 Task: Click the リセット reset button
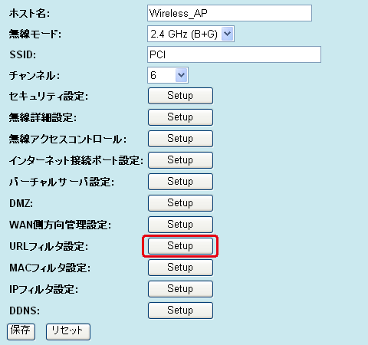[x=68, y=332]
